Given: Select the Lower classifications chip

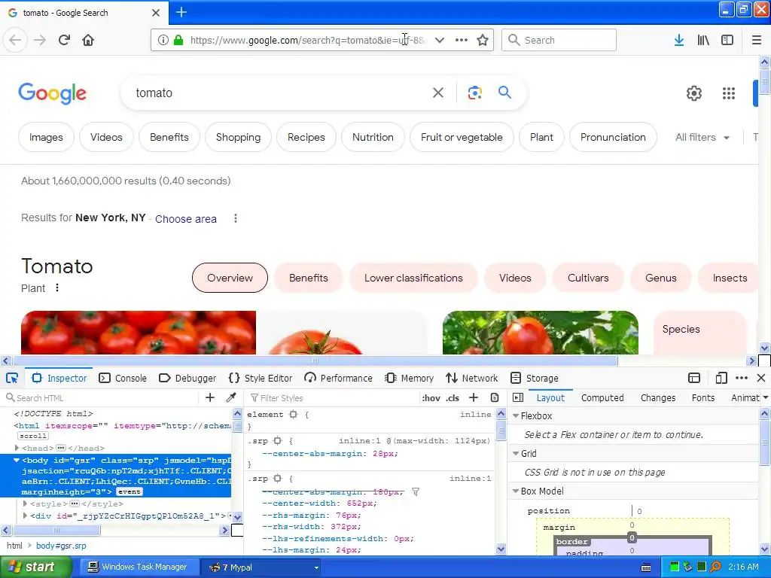Looking at the screenshot, I should pyautogui.click(x=413, y=278).
